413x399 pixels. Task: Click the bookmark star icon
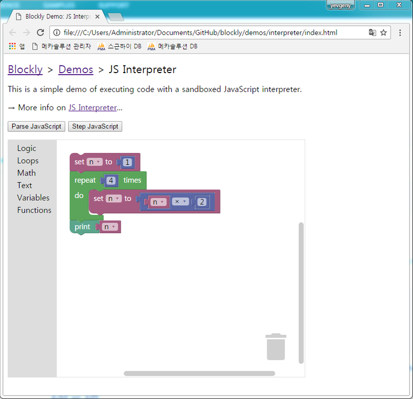[383, 33]
